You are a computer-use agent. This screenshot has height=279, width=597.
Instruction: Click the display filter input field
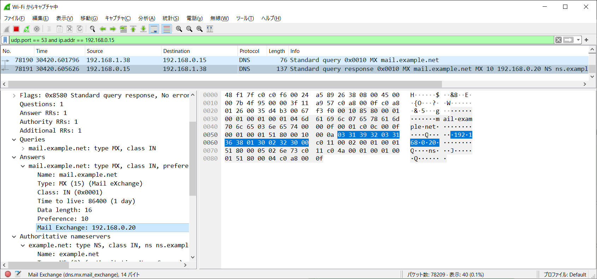coord(282,40)
